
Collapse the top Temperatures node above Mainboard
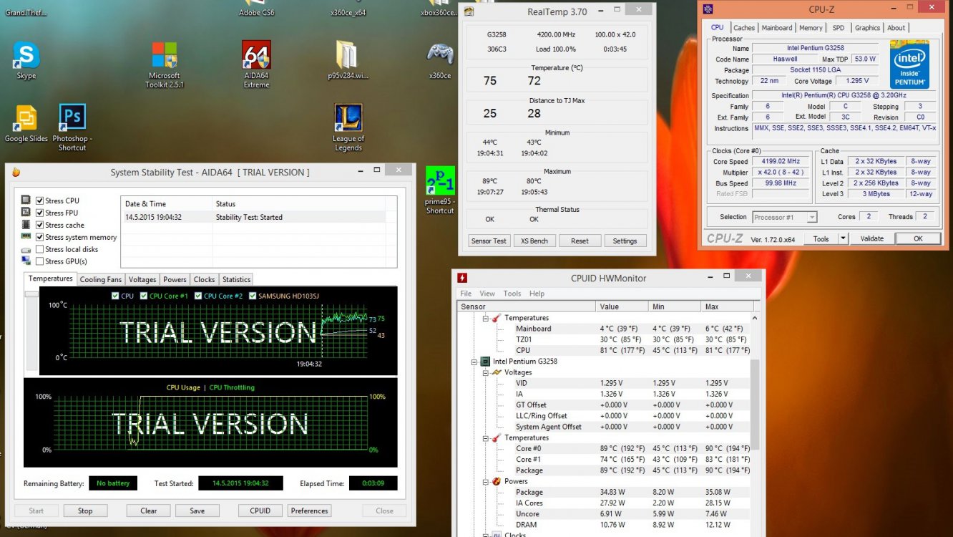coord(485,318)
